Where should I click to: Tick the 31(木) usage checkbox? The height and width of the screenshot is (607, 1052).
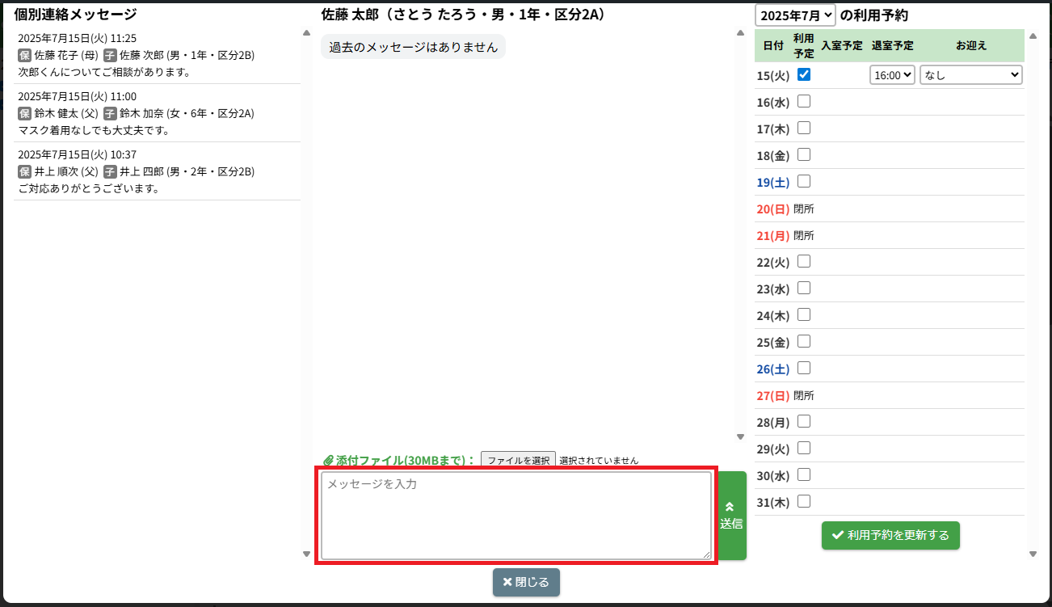point(804,502)
